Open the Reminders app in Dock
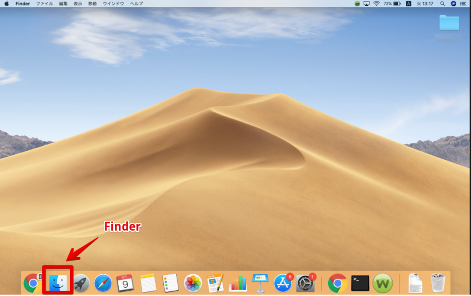The image size is (471, 296). (170, 283)
